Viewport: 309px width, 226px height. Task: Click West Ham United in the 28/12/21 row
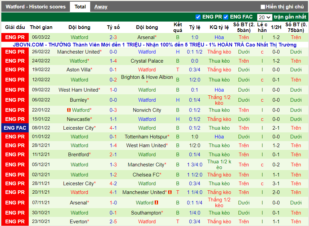pyautogui.click(x=146, y=146)
